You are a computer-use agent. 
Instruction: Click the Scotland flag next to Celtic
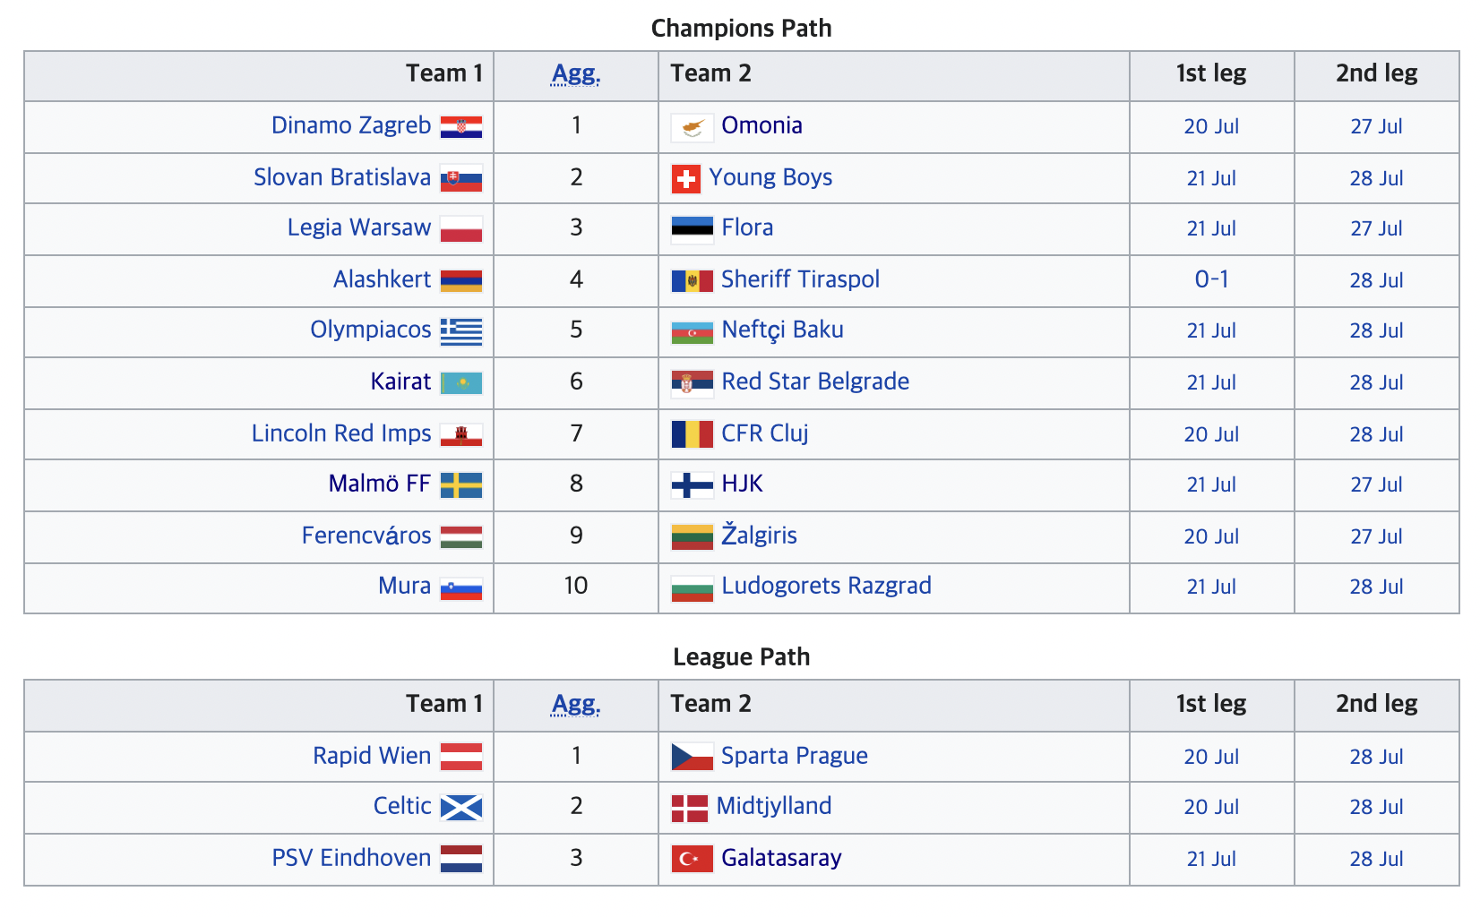(461, 808)
